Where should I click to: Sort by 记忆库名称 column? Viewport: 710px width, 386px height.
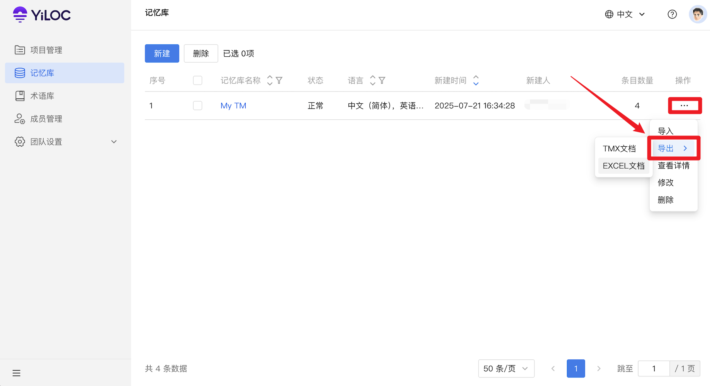tap(270, 80)
